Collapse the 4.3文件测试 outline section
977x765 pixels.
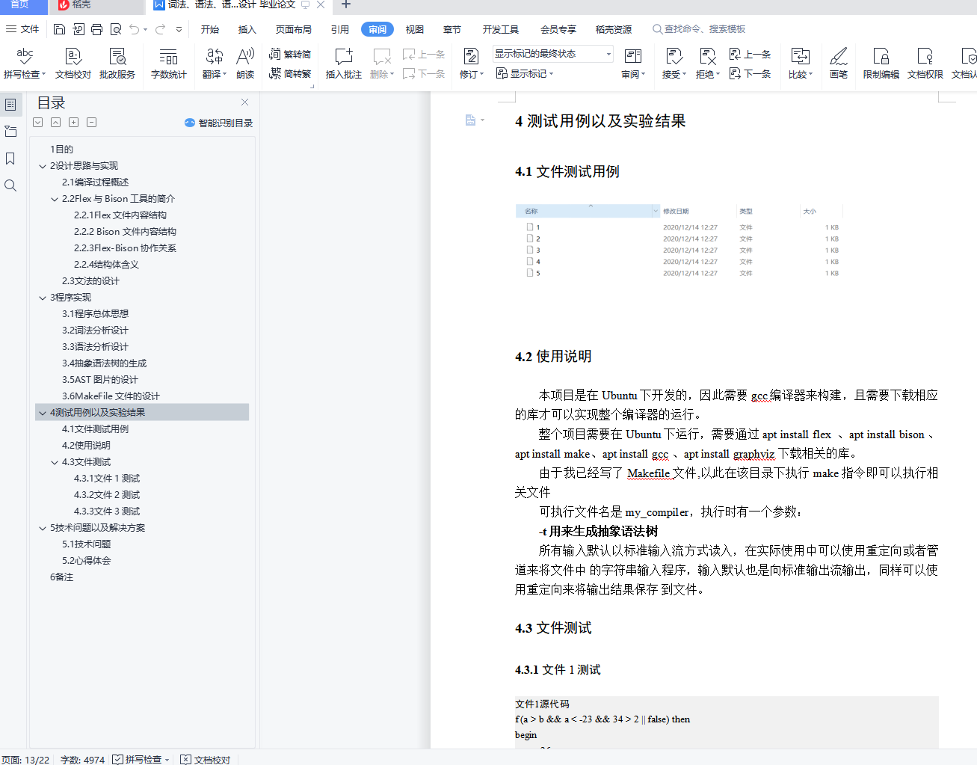pyautogui.click(x=55, y=462)
